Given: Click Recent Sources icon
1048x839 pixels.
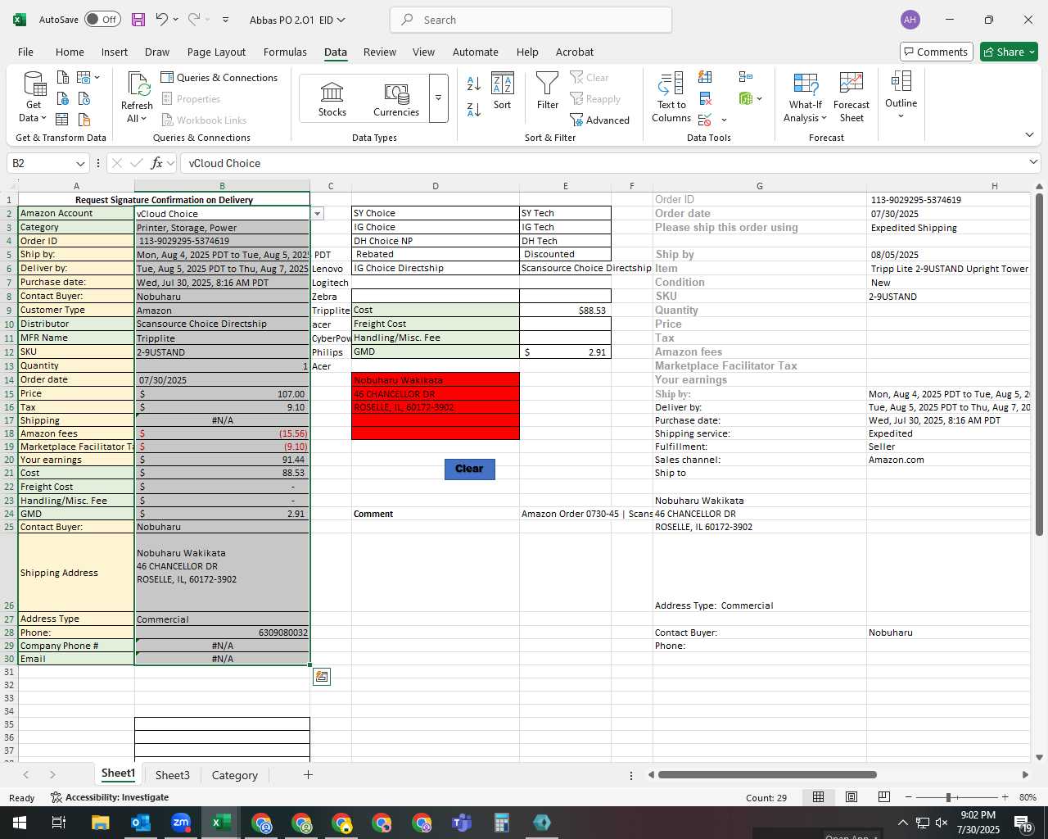Looking at the screenshot, I should click(x=84, y=98).
